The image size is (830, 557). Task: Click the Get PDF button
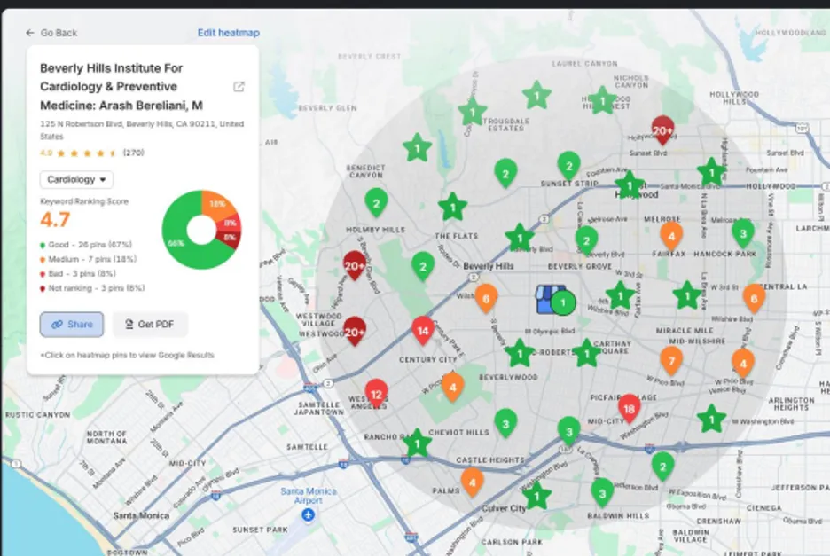[150, 324]
